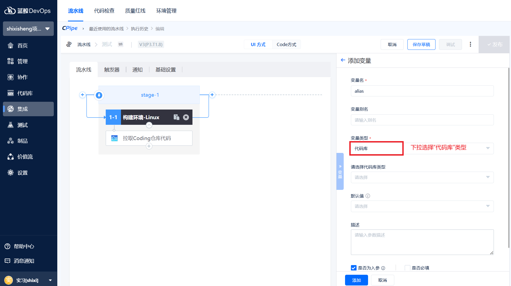This screenshot has height=286, width=511.
Task: Enable the 是否必填 checkbox
Action: (407, 268)
